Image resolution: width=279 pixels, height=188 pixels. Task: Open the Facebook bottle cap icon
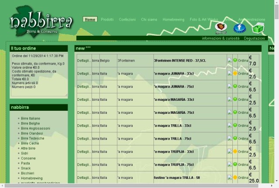240,28
